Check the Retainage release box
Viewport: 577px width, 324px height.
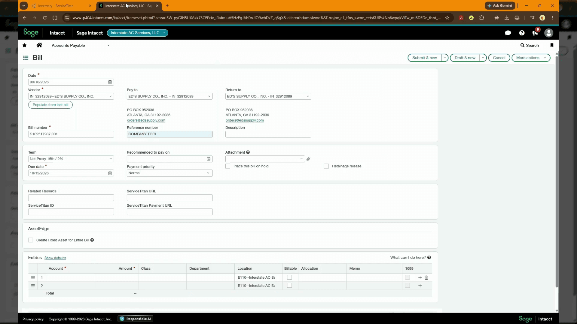326,166
